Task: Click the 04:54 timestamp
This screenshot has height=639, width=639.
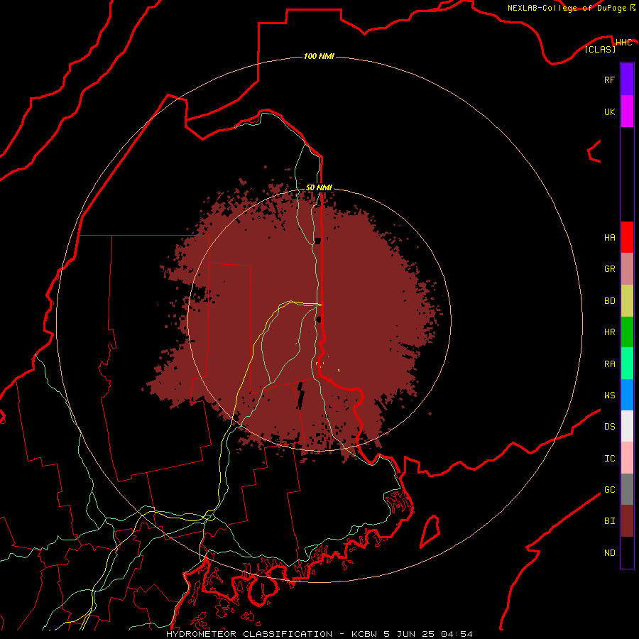Action: [x=456, y=634]
